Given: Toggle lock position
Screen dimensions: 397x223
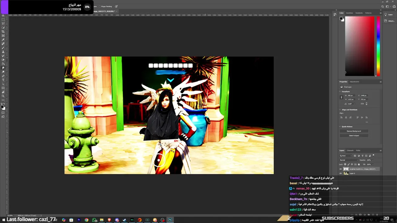Looking at the screenshot, I should 352,164.
